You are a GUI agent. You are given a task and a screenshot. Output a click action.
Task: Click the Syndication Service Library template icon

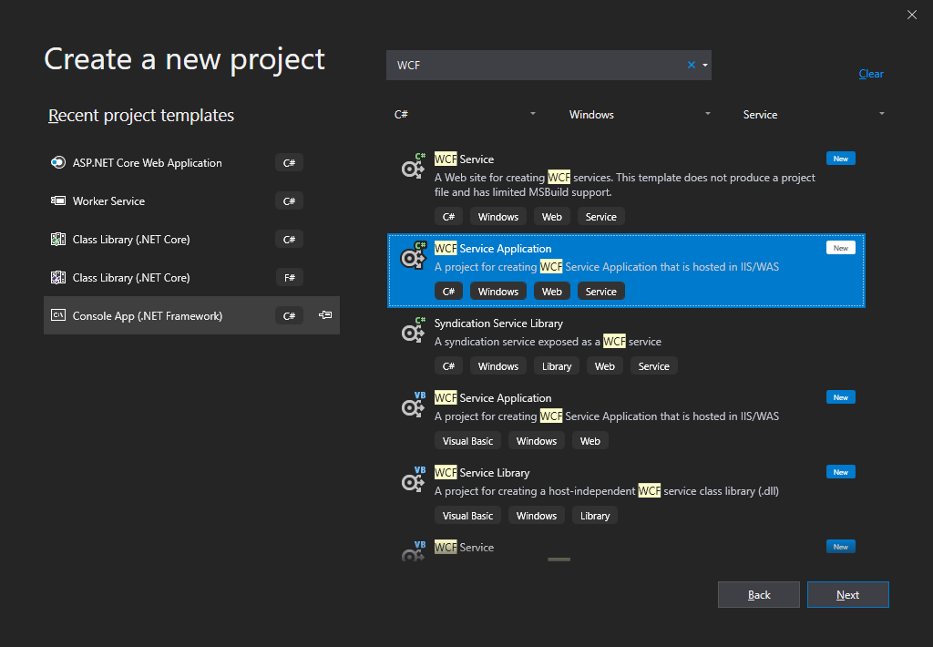(x=414, y=330)
